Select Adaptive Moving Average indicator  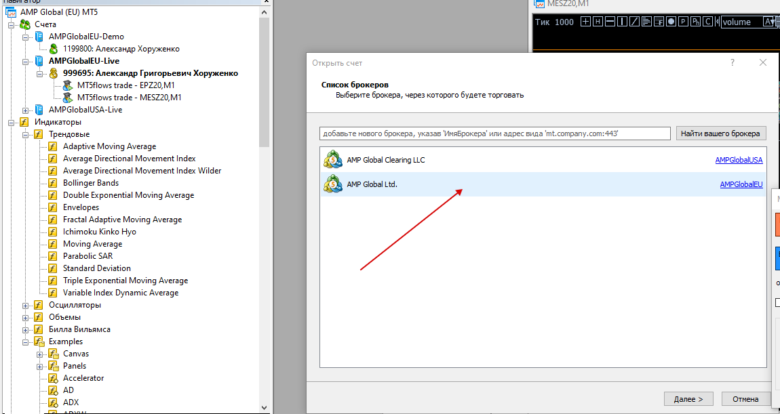[109, 146]
